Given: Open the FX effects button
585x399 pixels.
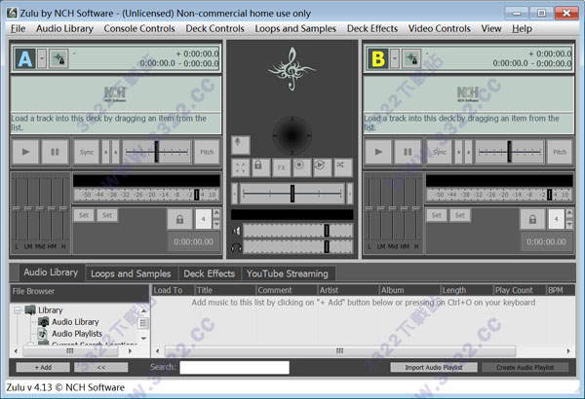Looking at the screenshot, I should 282,167.
